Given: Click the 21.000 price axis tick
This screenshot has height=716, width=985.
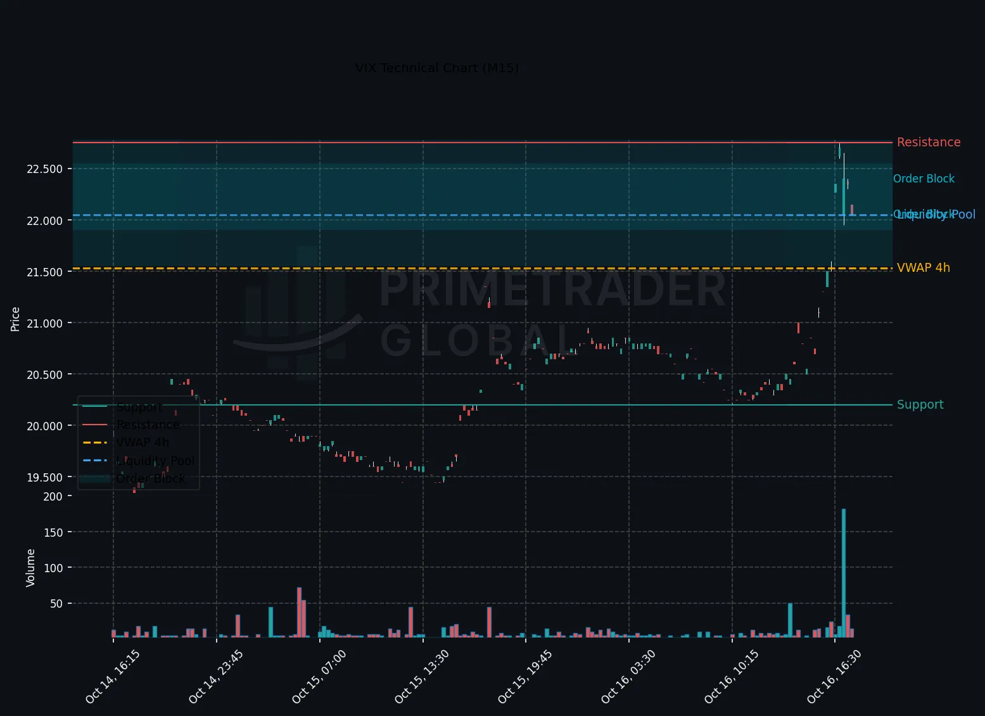Looking at the screenshot, I should pyautogui.click(x=44, y=323).
